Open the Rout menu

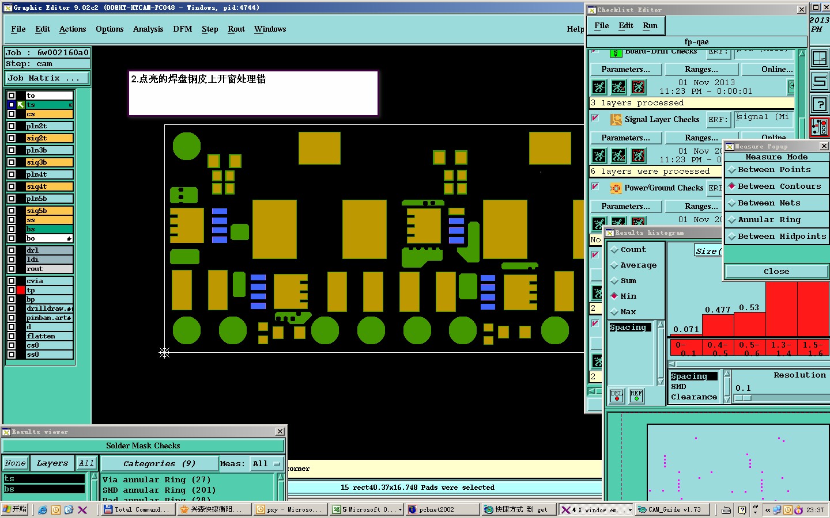[x=236, y=29]
